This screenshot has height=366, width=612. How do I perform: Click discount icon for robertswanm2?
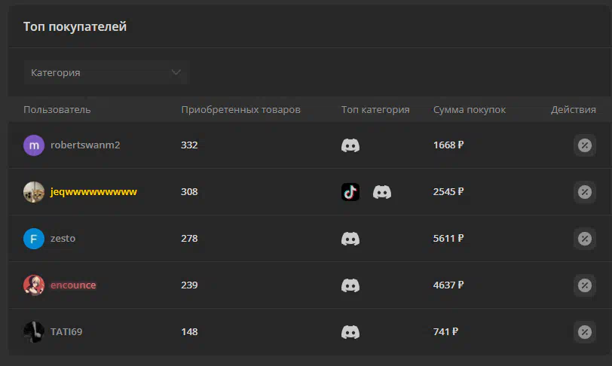click(x=584, y=145)
